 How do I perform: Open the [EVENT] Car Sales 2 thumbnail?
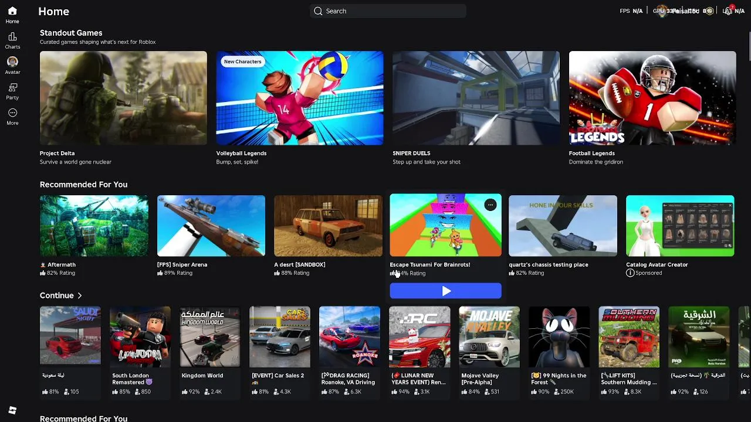pos(280,337)
